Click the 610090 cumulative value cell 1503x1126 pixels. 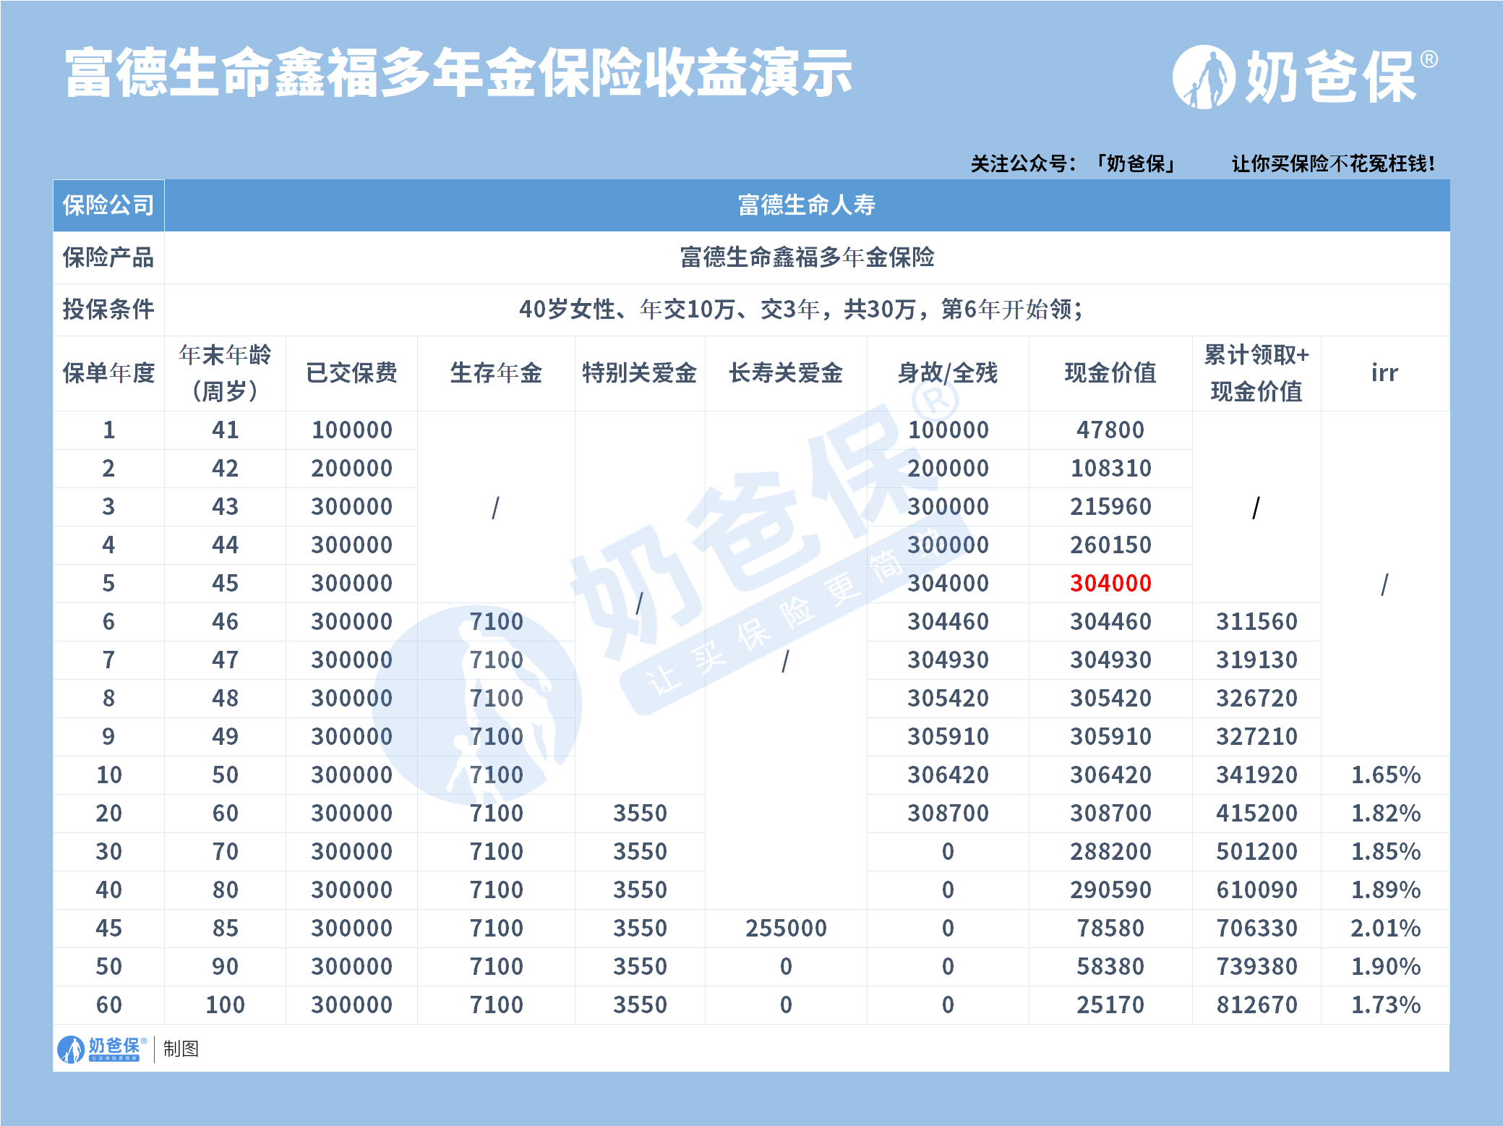coord(1256,890)
